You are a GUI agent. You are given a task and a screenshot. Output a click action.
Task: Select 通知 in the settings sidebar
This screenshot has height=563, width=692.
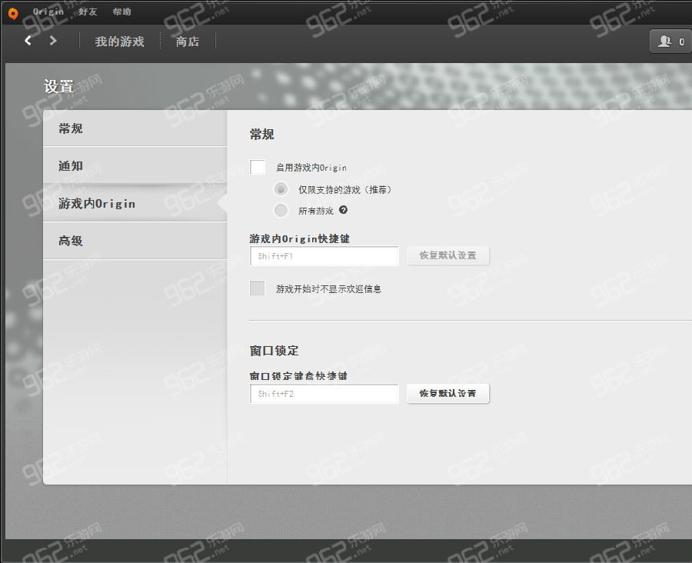point(135,166)
